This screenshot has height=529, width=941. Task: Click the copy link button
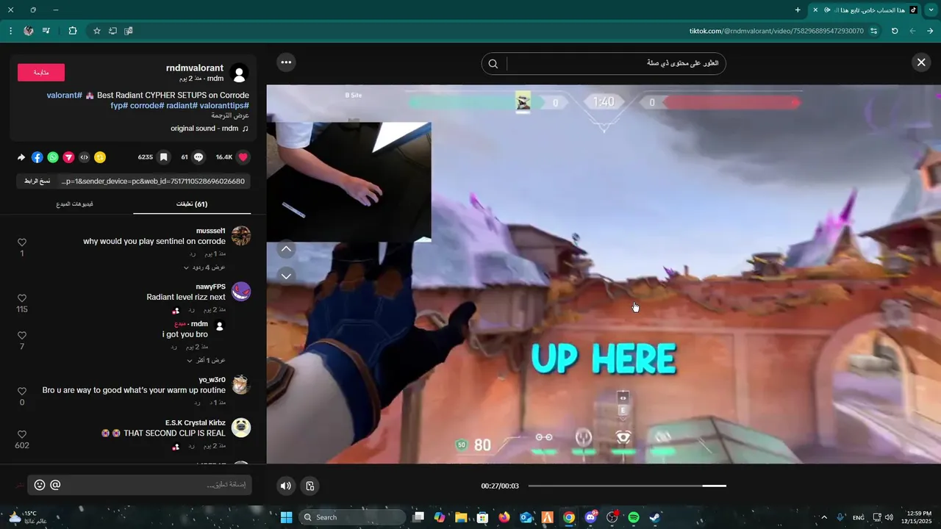(37, 181)
